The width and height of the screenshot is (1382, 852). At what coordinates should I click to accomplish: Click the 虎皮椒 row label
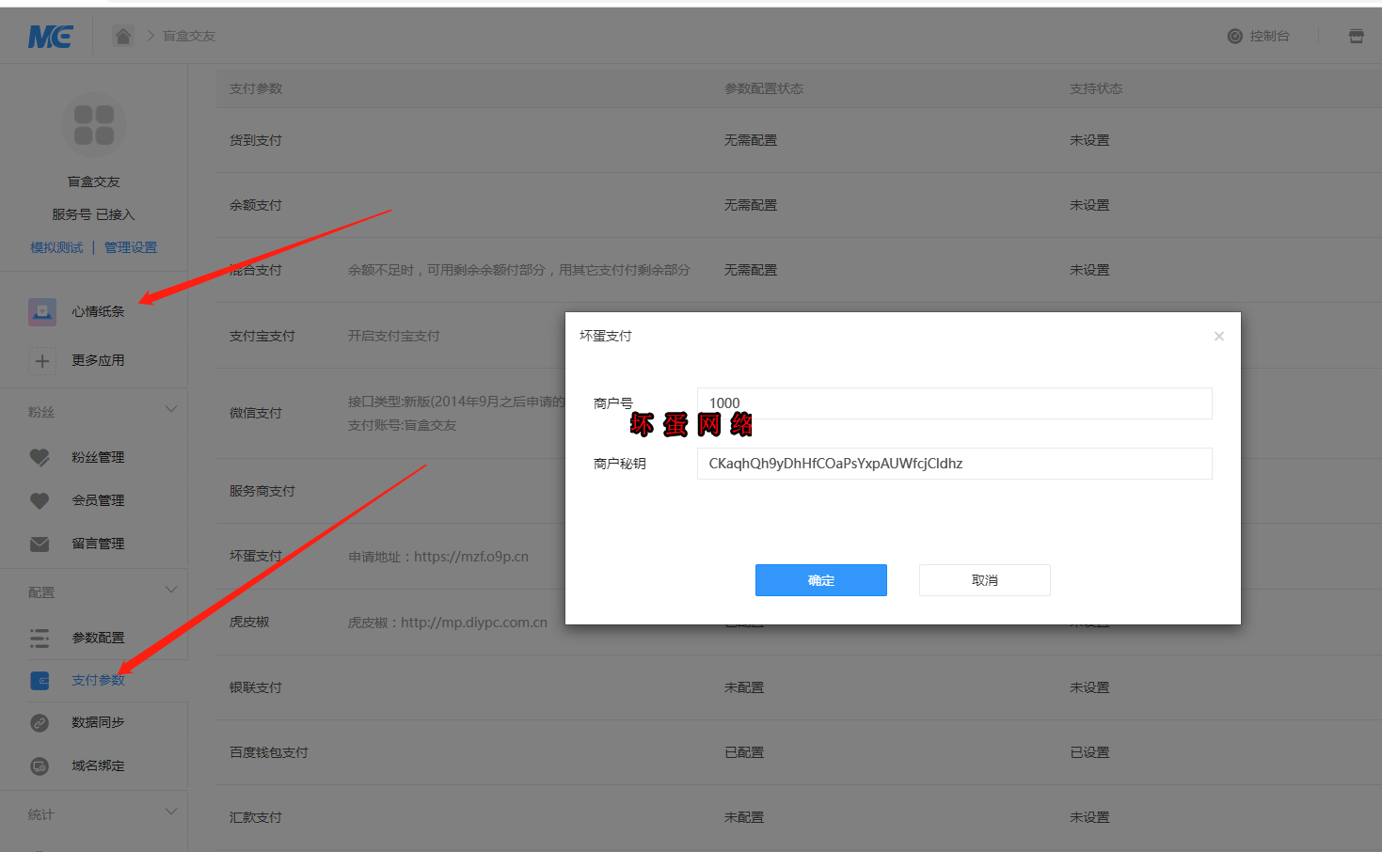pos(249,622)
